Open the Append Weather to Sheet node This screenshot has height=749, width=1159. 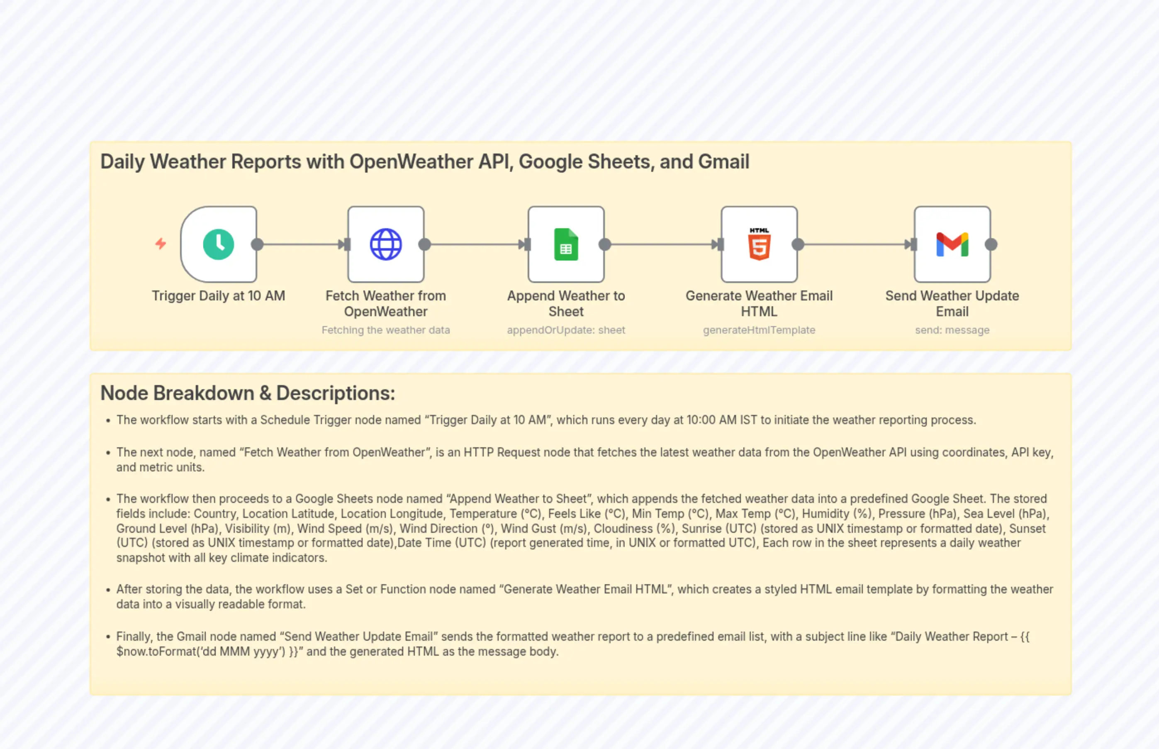point(566,244)
